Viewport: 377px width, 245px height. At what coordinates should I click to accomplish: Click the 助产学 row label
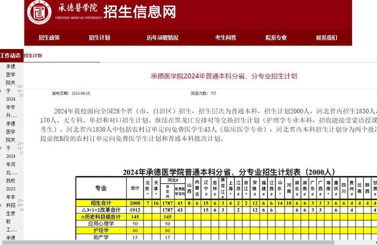101,237
